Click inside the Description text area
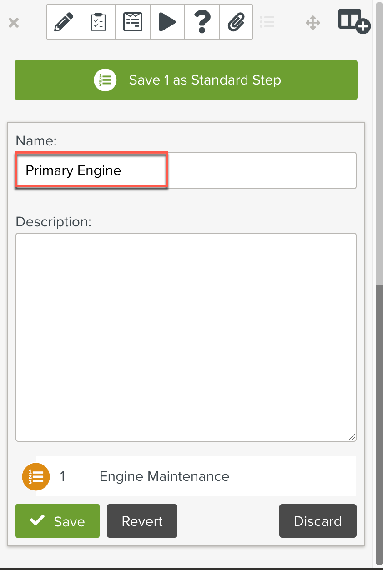The height and width of the screenshot is (570, 383). click(186, 336)
